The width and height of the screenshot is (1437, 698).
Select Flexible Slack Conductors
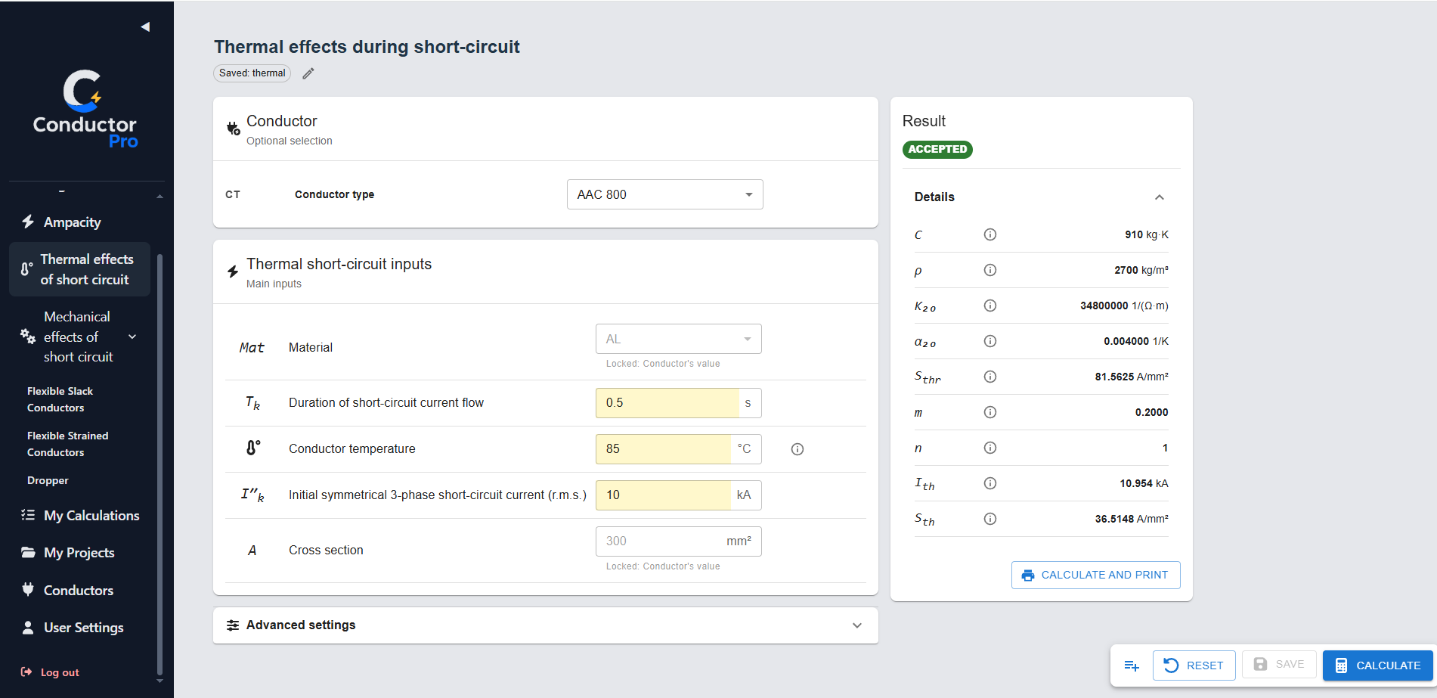pyautogui.click(x=60, y=399)
